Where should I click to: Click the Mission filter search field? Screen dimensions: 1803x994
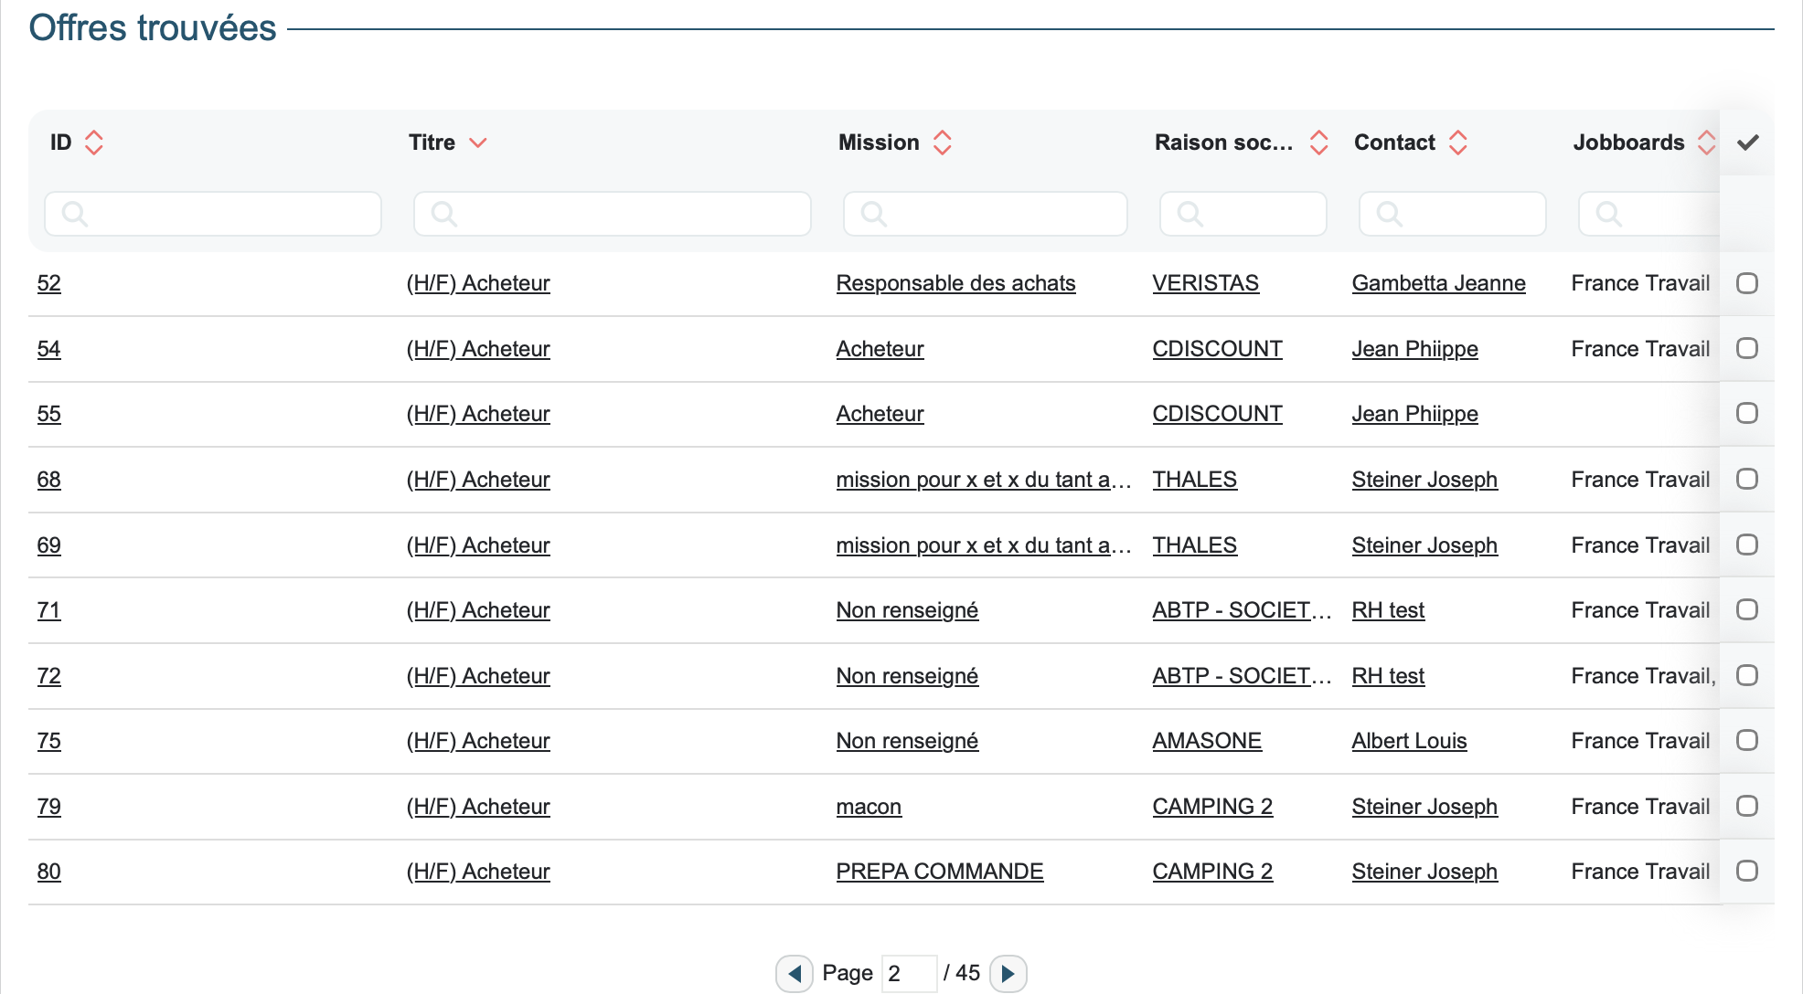click(x=985, y=214)
